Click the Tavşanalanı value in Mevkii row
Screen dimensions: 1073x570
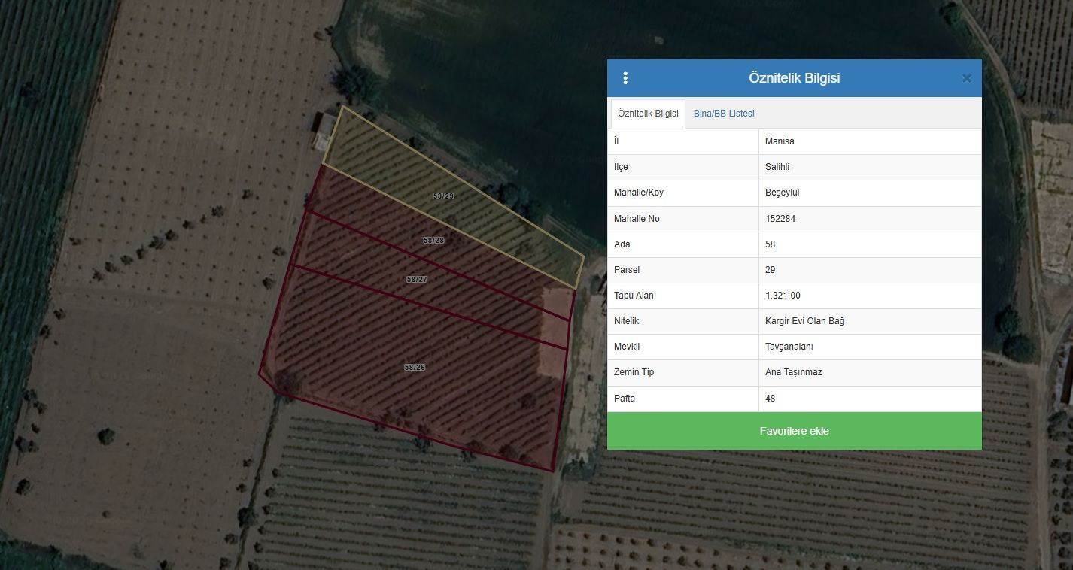(789, 347)
